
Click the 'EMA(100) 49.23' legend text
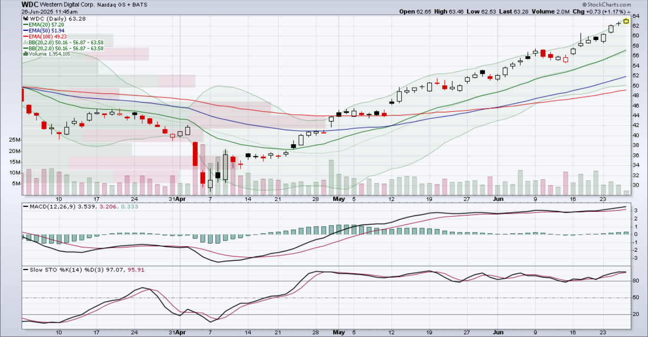pyautogui.click(x=49, y=36)
